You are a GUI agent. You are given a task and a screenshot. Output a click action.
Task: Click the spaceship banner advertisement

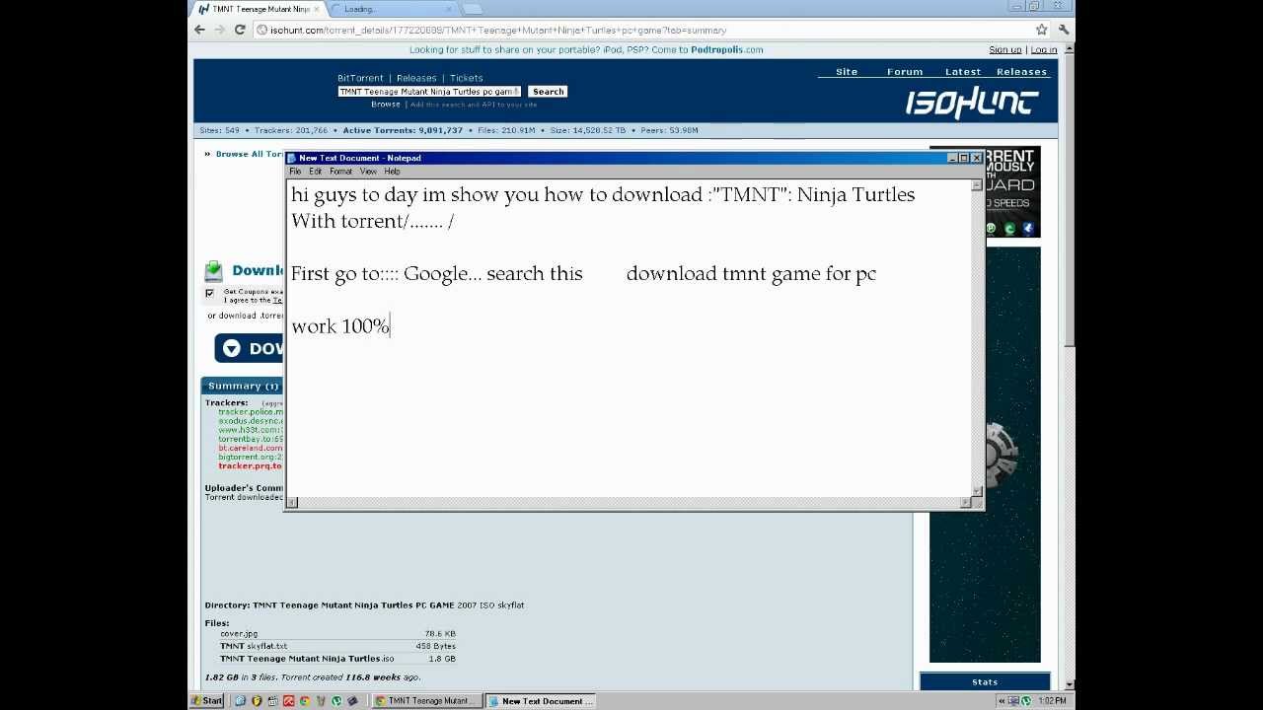coord(985,455)
